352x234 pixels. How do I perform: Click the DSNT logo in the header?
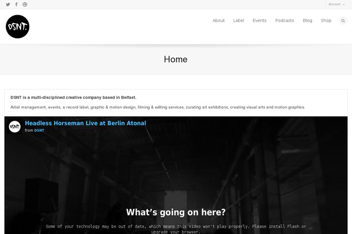18,27
